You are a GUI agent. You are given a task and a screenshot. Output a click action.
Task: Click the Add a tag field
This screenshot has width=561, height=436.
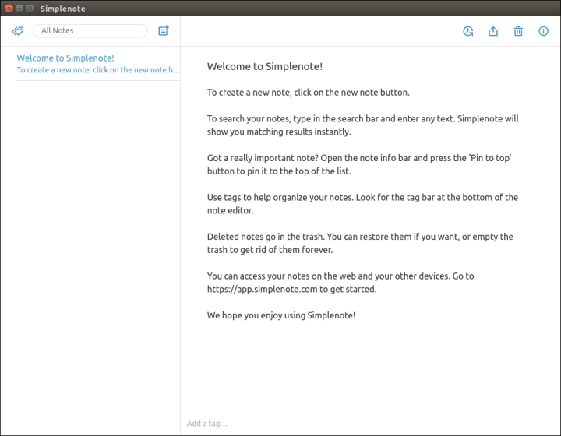click(x=207, y=423)
